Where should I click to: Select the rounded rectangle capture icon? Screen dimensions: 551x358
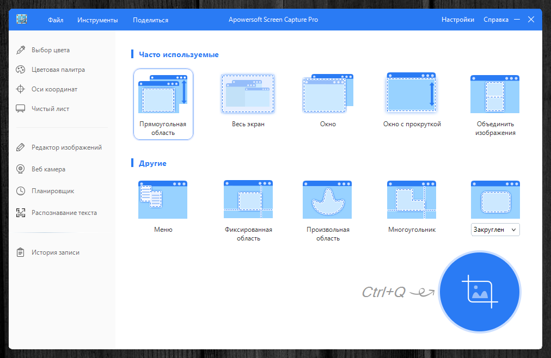495,200
